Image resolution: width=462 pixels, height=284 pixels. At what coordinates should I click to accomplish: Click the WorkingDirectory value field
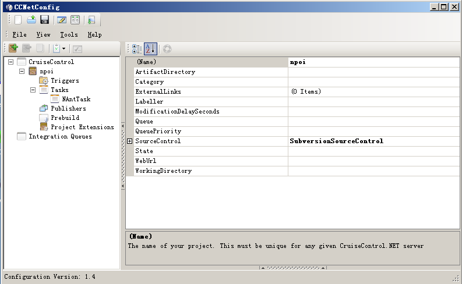coord(373,171)
